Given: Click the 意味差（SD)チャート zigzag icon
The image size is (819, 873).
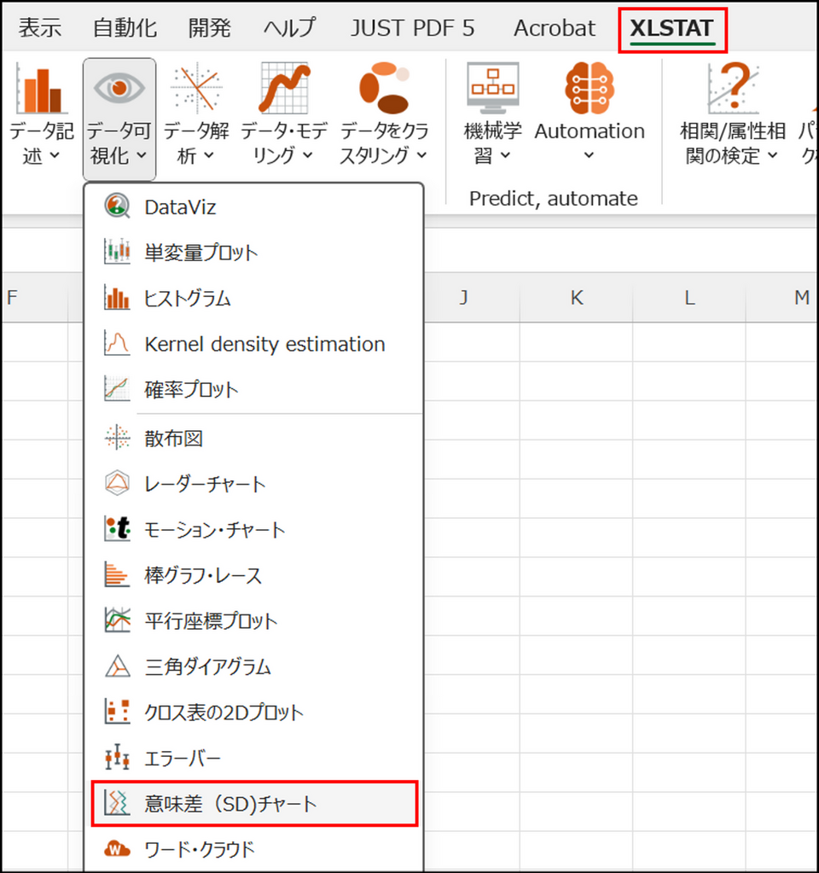Looking at the screenshot, I should pyautogui.click(x=117, y=803).
